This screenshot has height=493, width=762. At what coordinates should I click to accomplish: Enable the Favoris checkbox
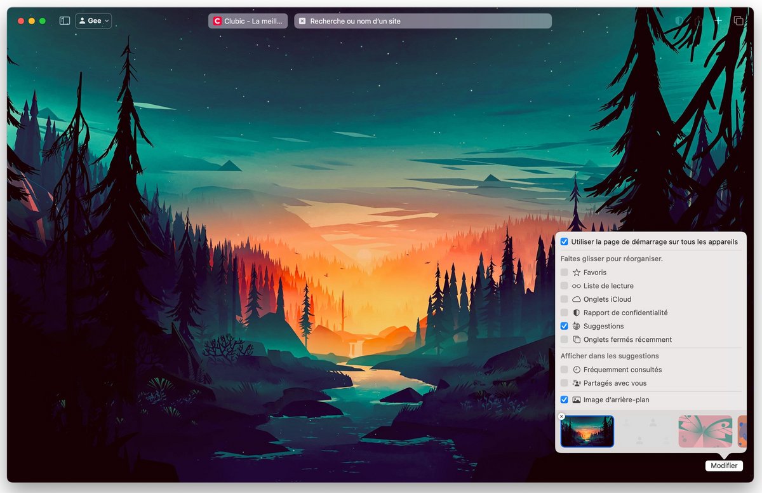click(565, 273)
